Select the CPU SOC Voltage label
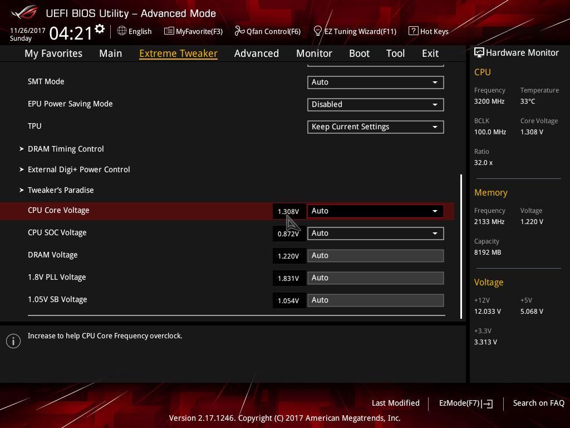 pos(57,232)
